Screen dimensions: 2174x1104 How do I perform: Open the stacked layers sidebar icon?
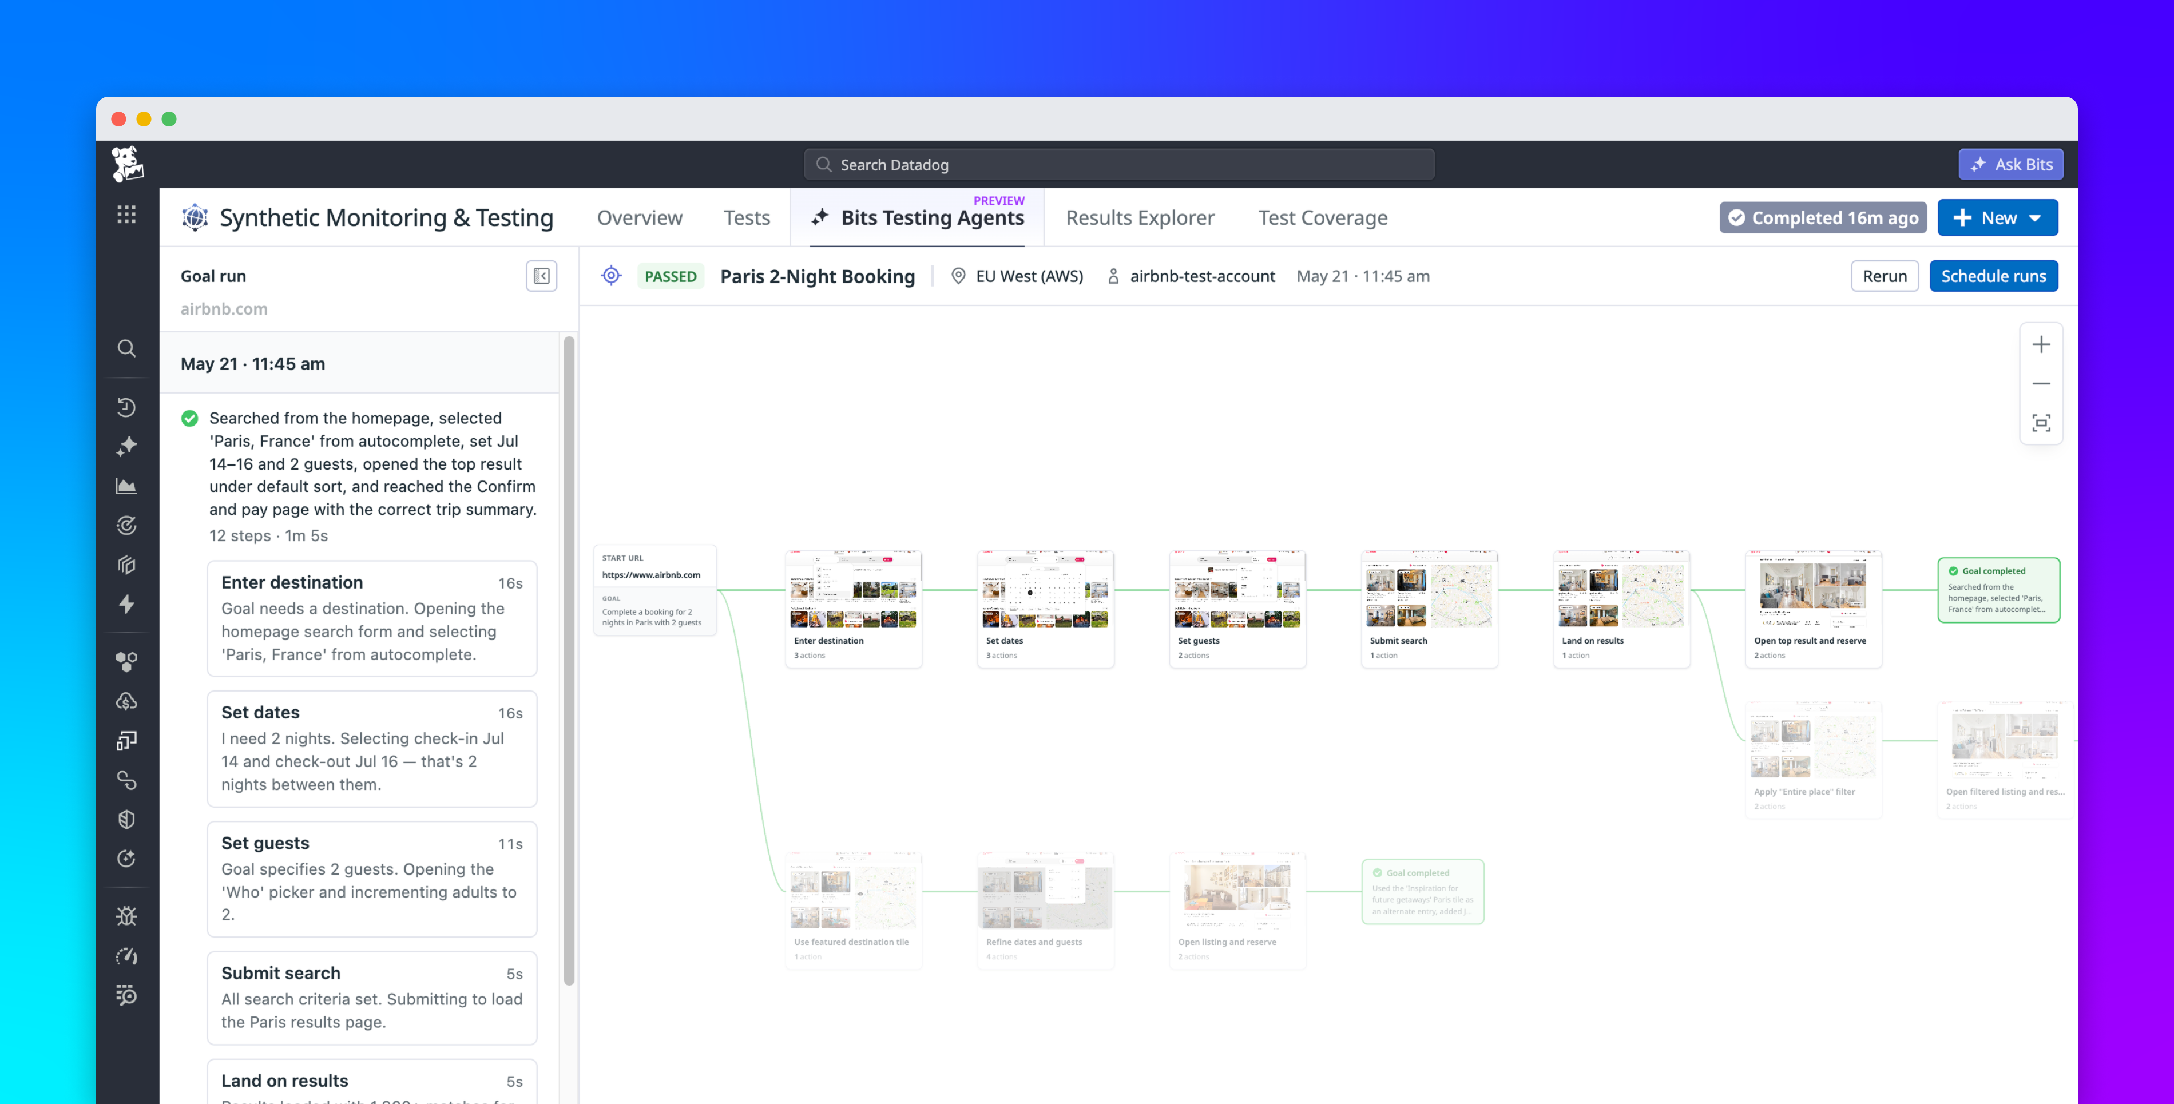coord(126,565)
